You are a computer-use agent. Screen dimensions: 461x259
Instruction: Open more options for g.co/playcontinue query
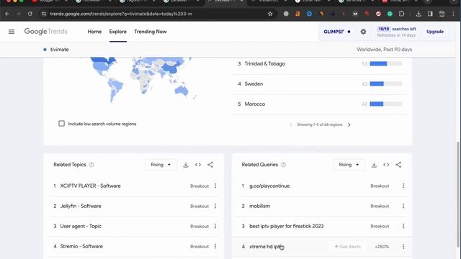403,186
